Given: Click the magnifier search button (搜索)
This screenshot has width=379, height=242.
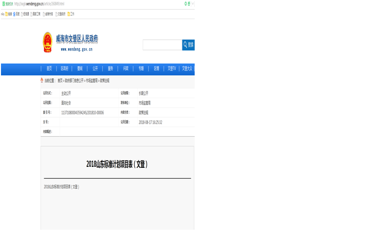Looking at the screenshot, I should (188, 45).
